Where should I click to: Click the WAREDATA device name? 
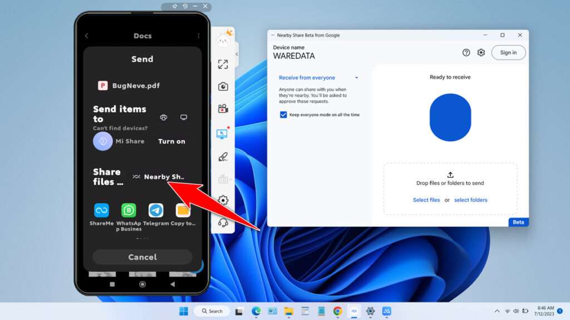[x=294, y=56]
